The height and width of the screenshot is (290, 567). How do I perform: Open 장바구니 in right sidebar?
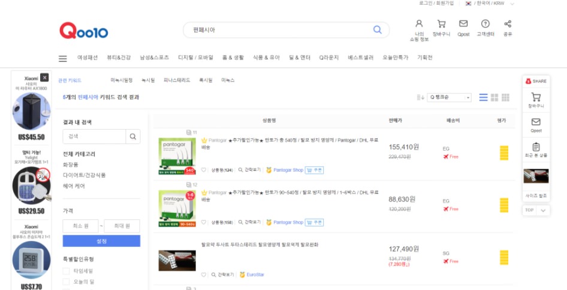coord(536,100)
